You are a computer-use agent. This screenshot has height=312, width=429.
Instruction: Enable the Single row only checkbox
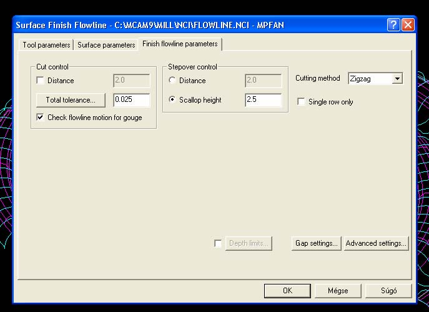point(301,102)
